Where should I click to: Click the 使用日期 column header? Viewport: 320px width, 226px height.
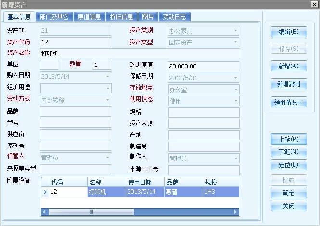click(145, 182)
